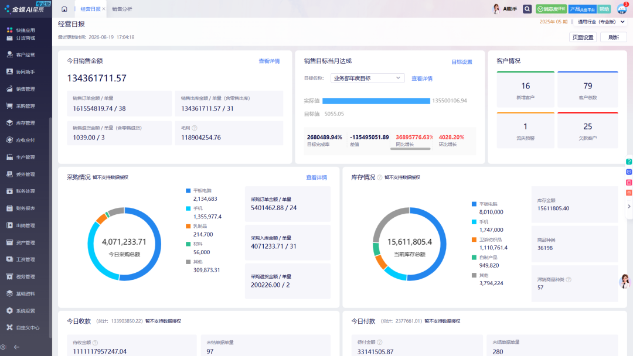Switch to the 经营日报 tab
The image size is (633, 356).
tap(90, 9)
